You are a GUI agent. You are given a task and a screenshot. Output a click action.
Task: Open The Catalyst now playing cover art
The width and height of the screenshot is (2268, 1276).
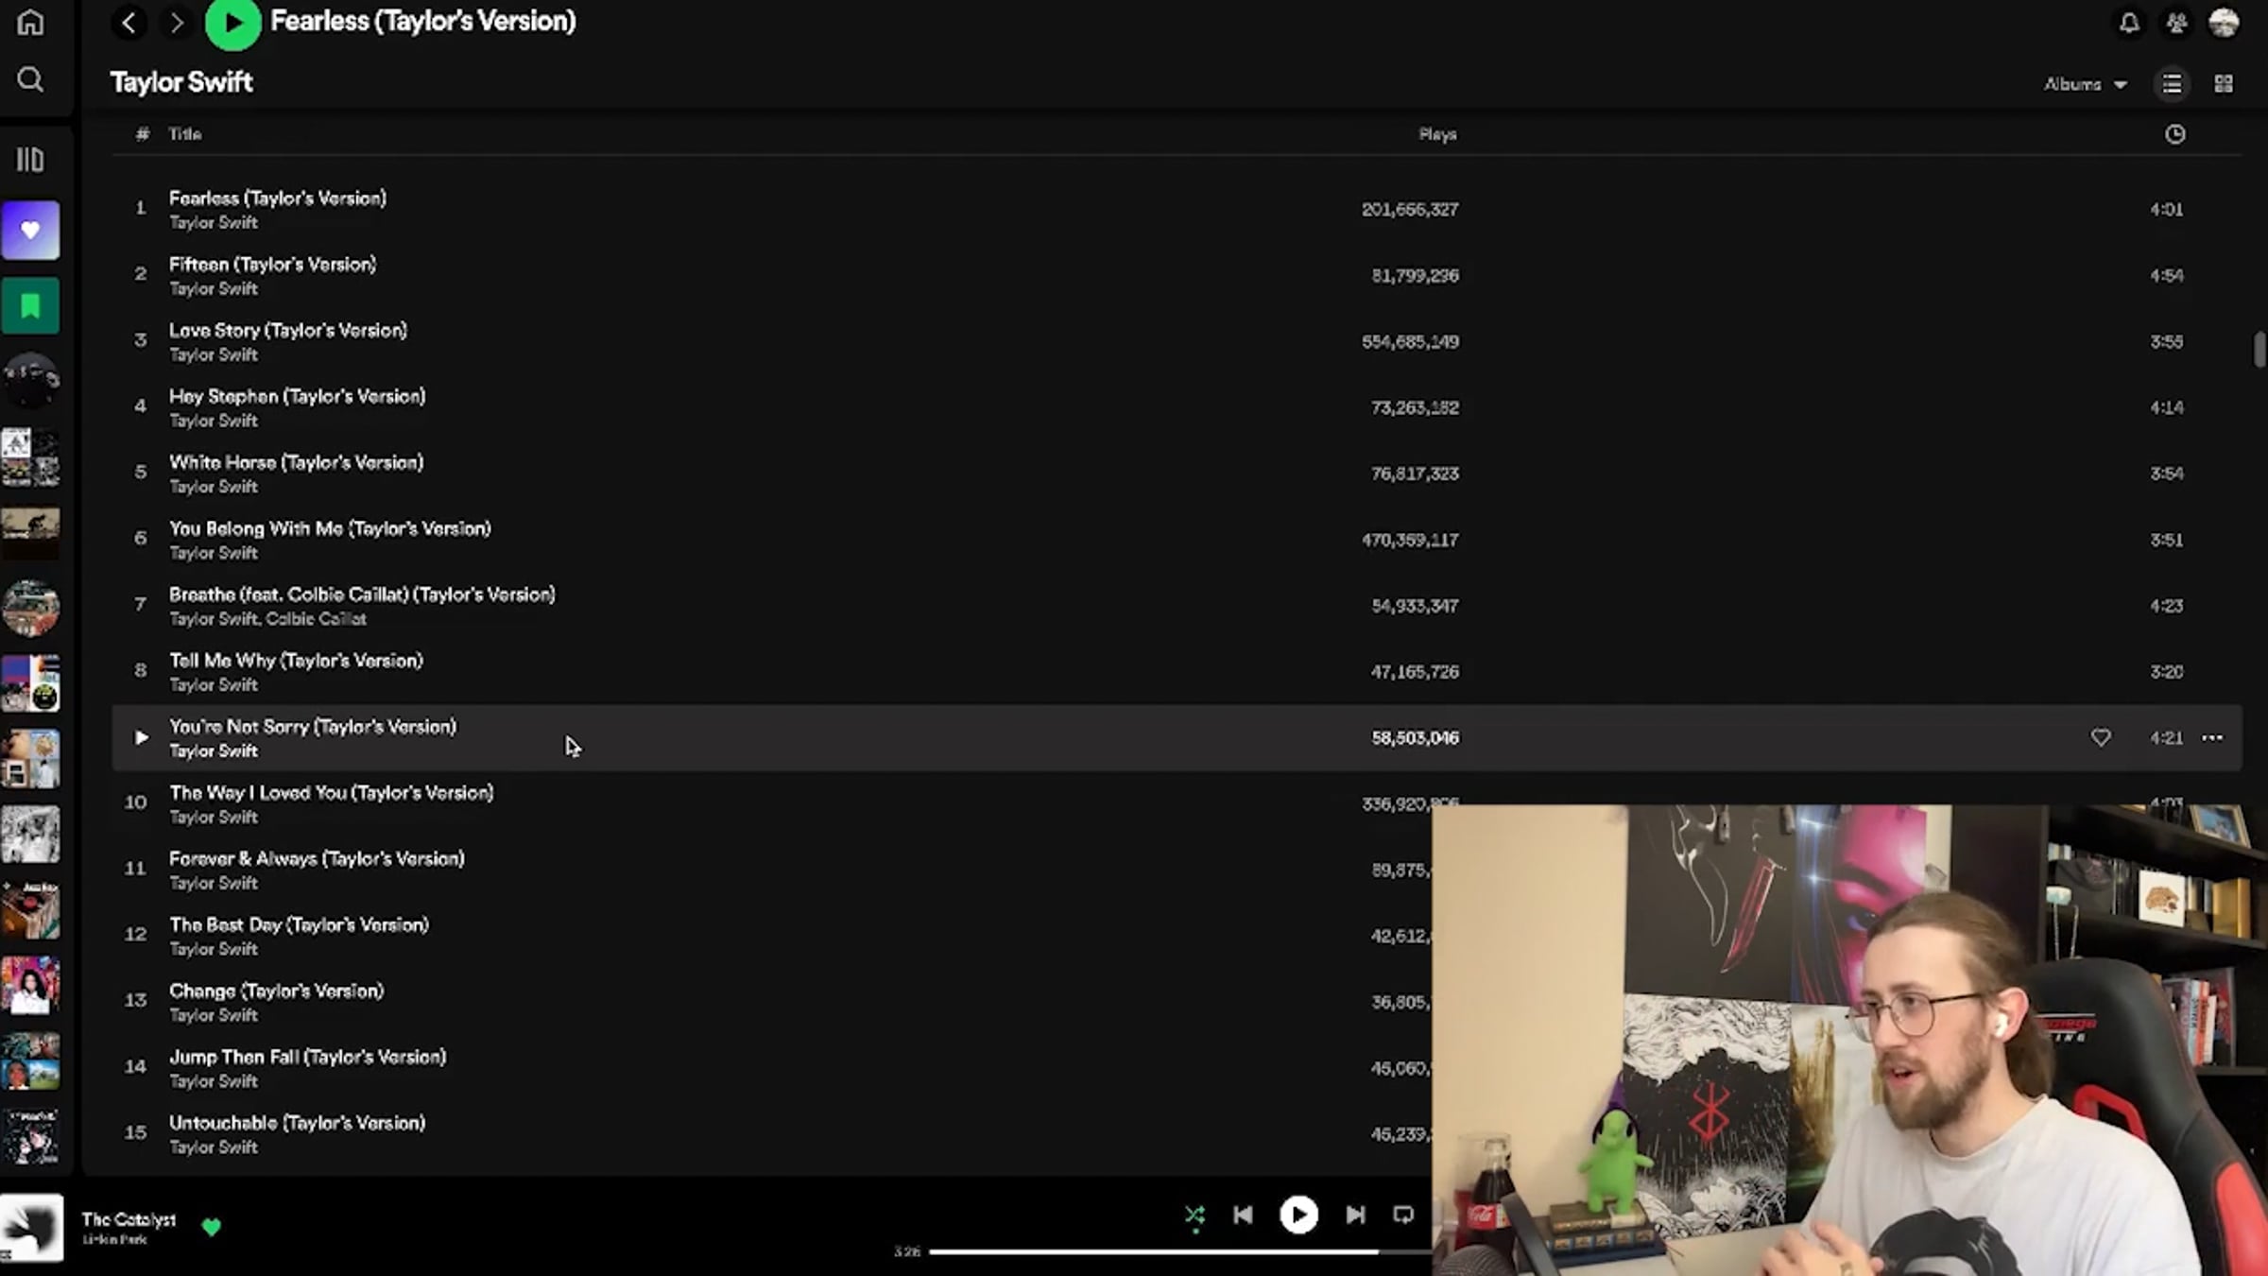click(x=31, y=1228)
